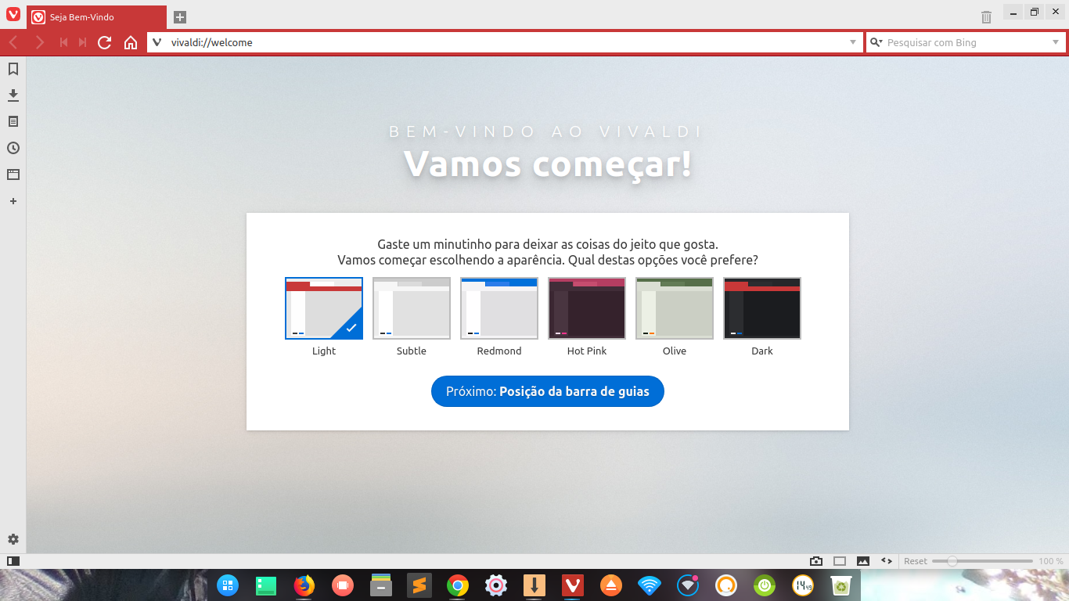Open system settings gear in dock
The height and width of the screenshot is (601, 1069).
click(x=496, y=585)
